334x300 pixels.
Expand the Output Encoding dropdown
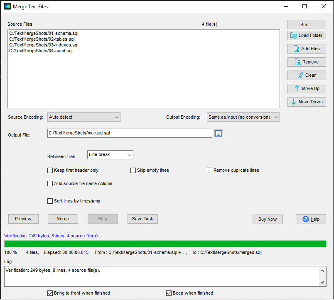point(243,117)
